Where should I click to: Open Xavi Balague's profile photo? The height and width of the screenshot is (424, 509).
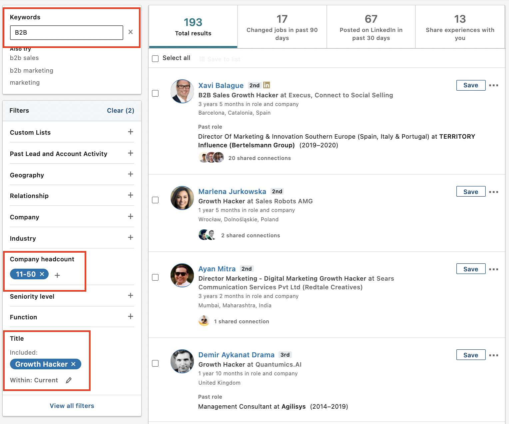182,91
